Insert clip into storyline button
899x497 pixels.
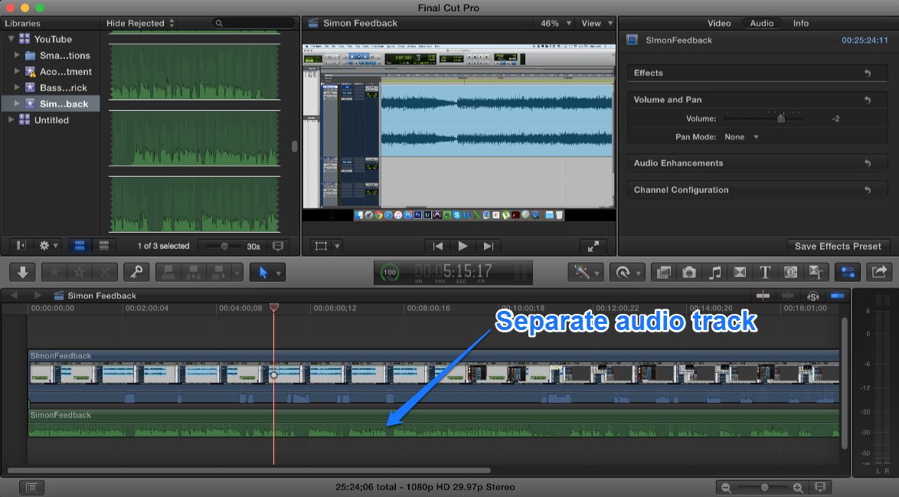click(x=194, y=273)
